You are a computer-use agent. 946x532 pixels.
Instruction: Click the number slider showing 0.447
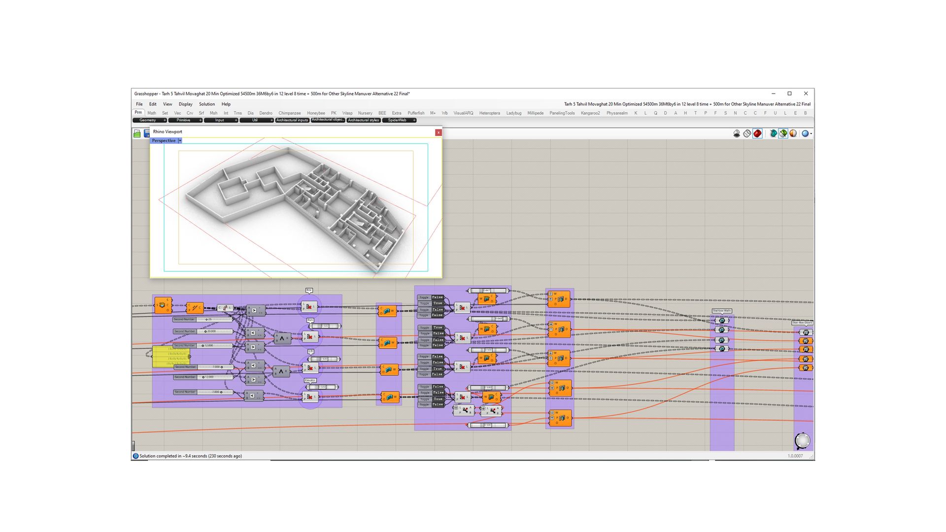coord(488,291)
